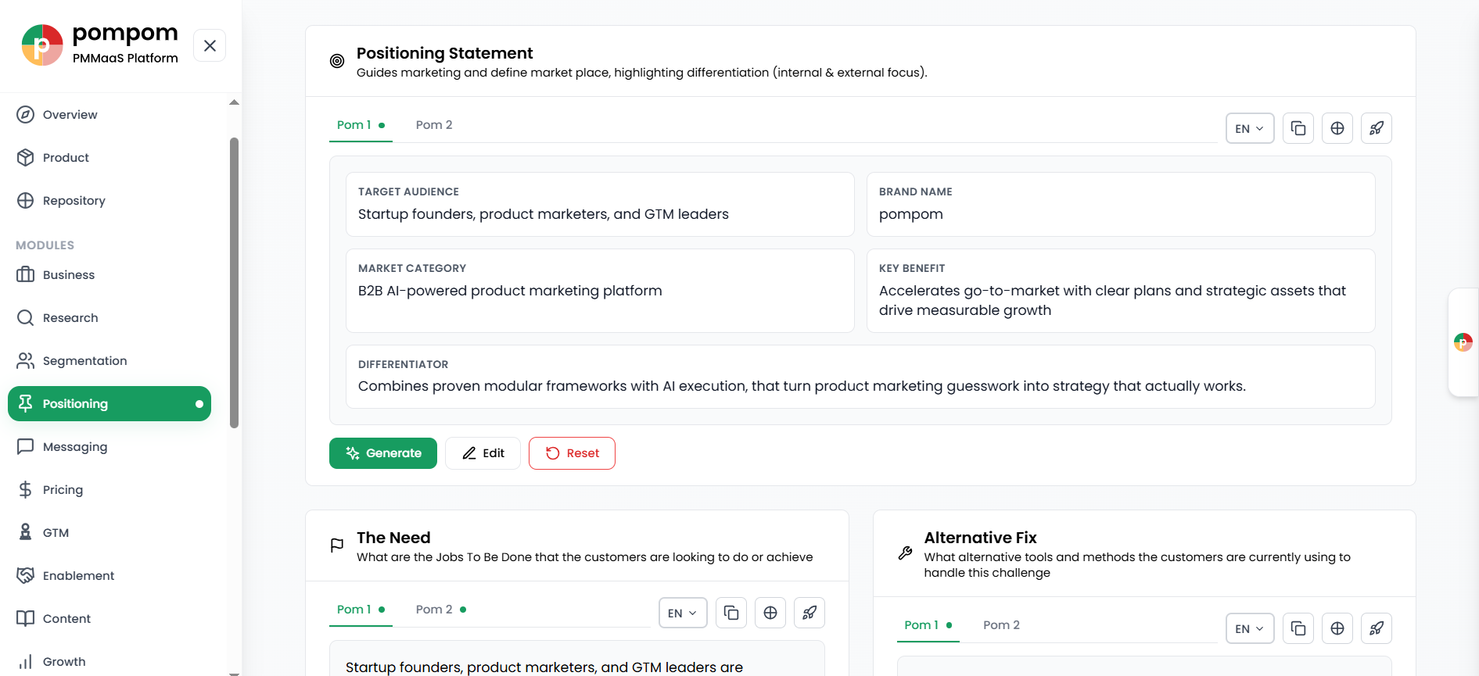The height and width of the screenshot is (676, 1479).
Task: Click the copy icon in Alternative Fix card
Action: [1298, 628]
